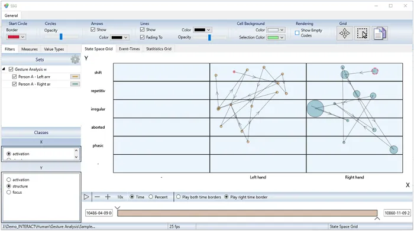
Task: Click the '25 fps' status bar entry
Action: (x=174, y=226)
